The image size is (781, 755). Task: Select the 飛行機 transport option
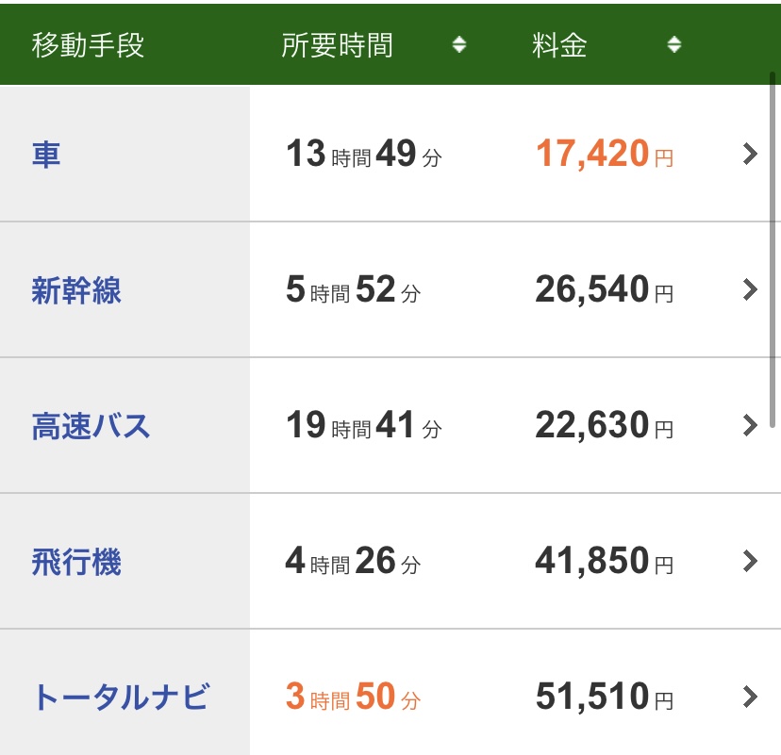click(76, 562)
